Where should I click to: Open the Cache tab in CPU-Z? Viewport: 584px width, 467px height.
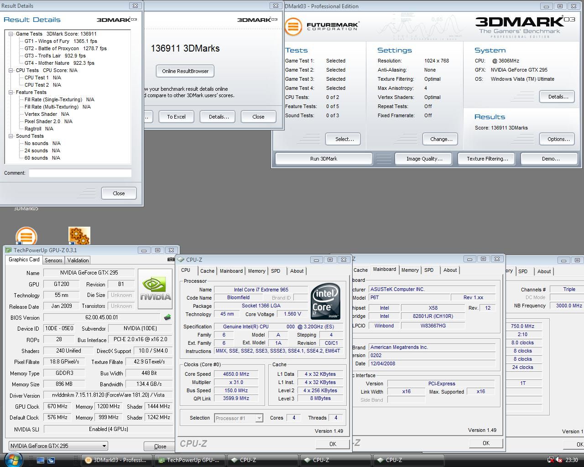pyautogui.click(x=207, y=271)
